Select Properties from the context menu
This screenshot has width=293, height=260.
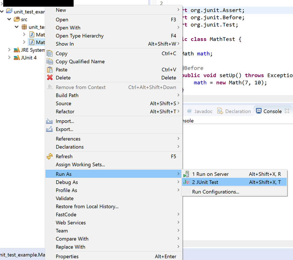click(67, 256)
